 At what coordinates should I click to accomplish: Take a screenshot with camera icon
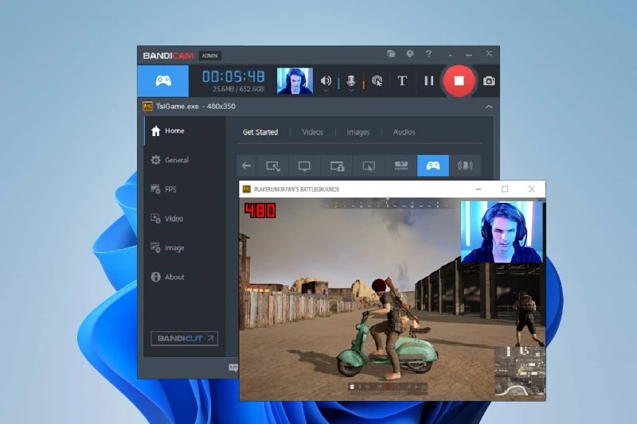tap(489, 81)
